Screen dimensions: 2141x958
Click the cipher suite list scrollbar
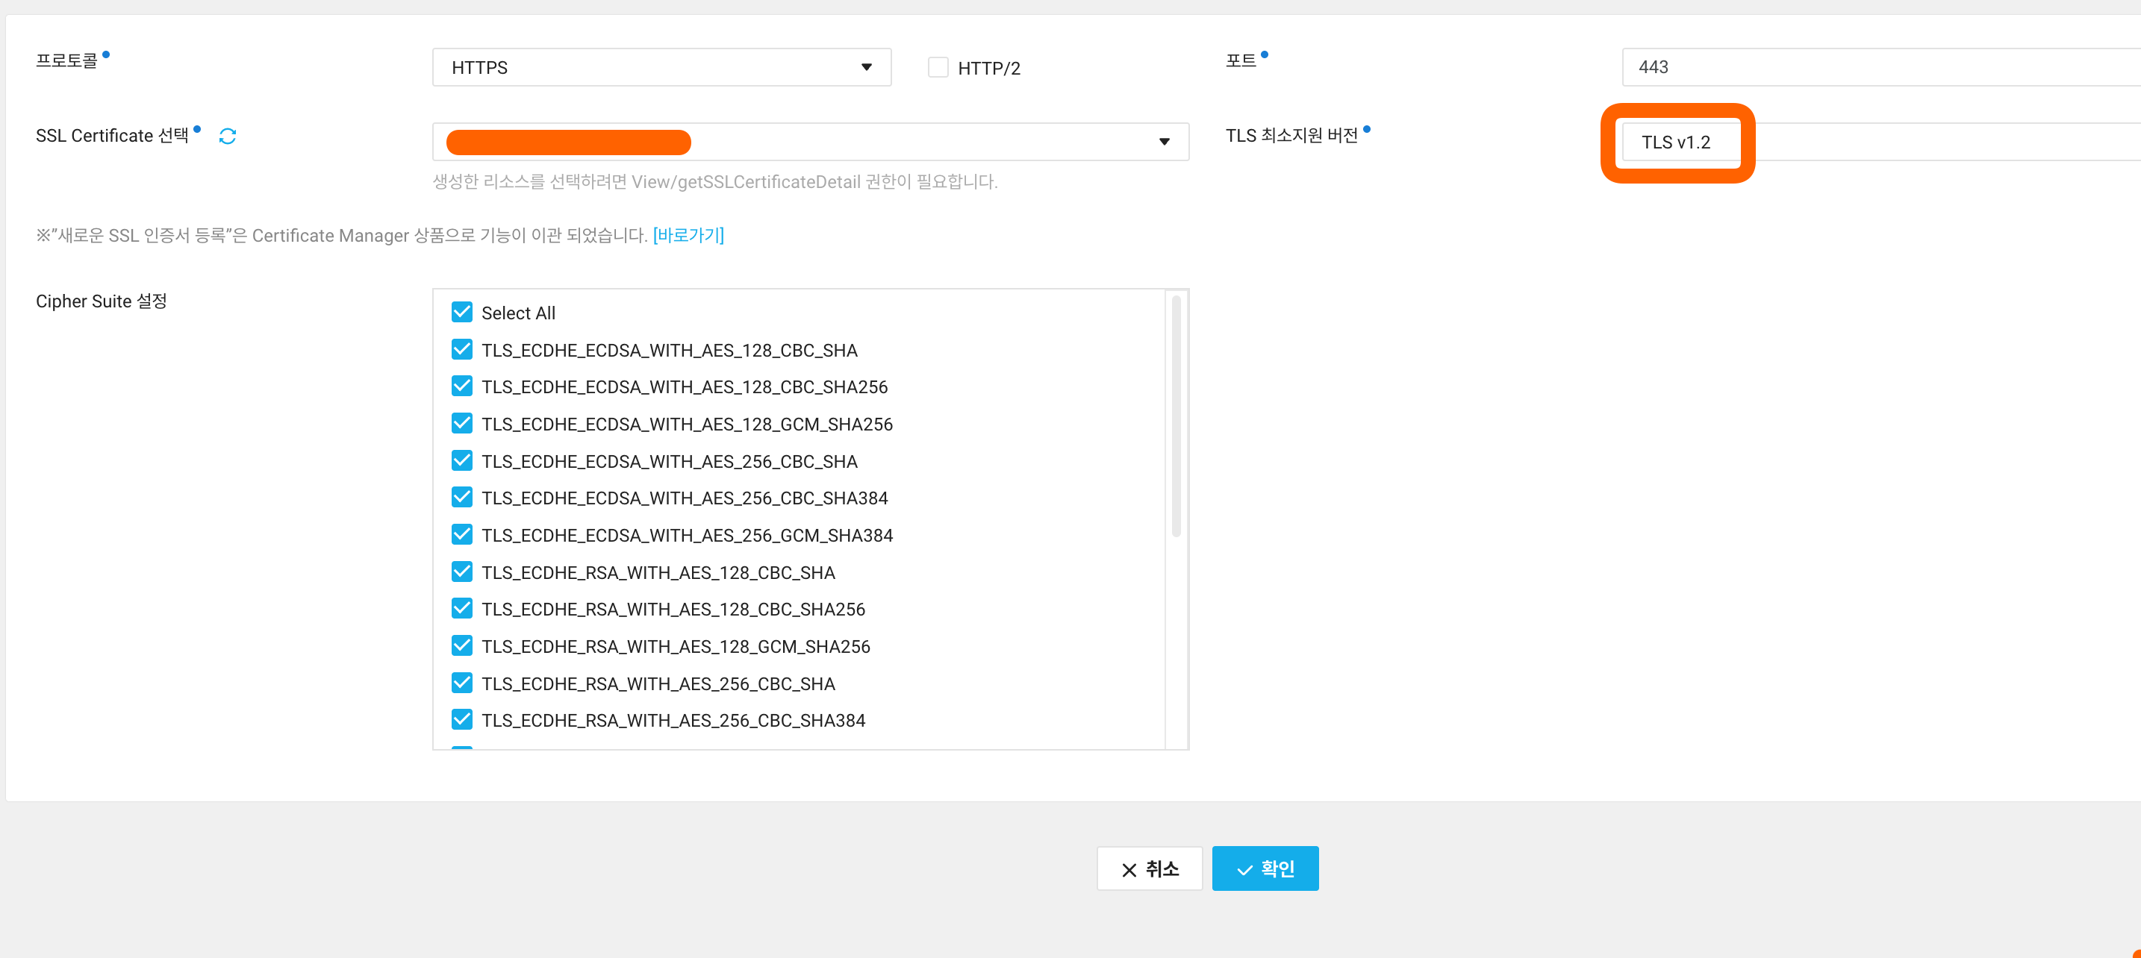1176,416
